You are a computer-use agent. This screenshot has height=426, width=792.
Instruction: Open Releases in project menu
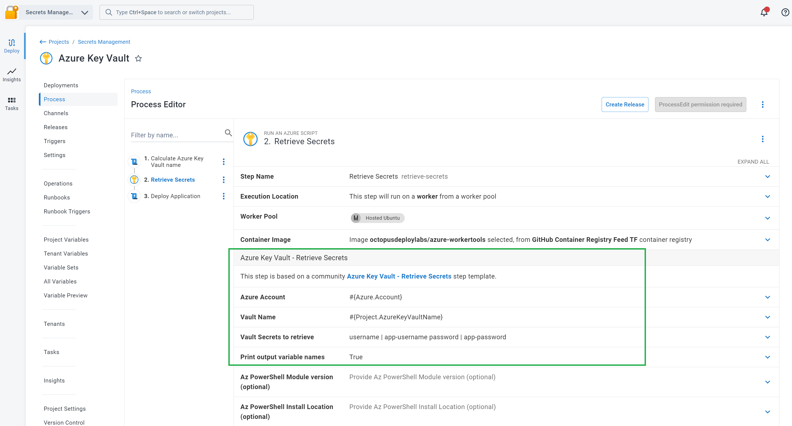click(x=56, y=127)
